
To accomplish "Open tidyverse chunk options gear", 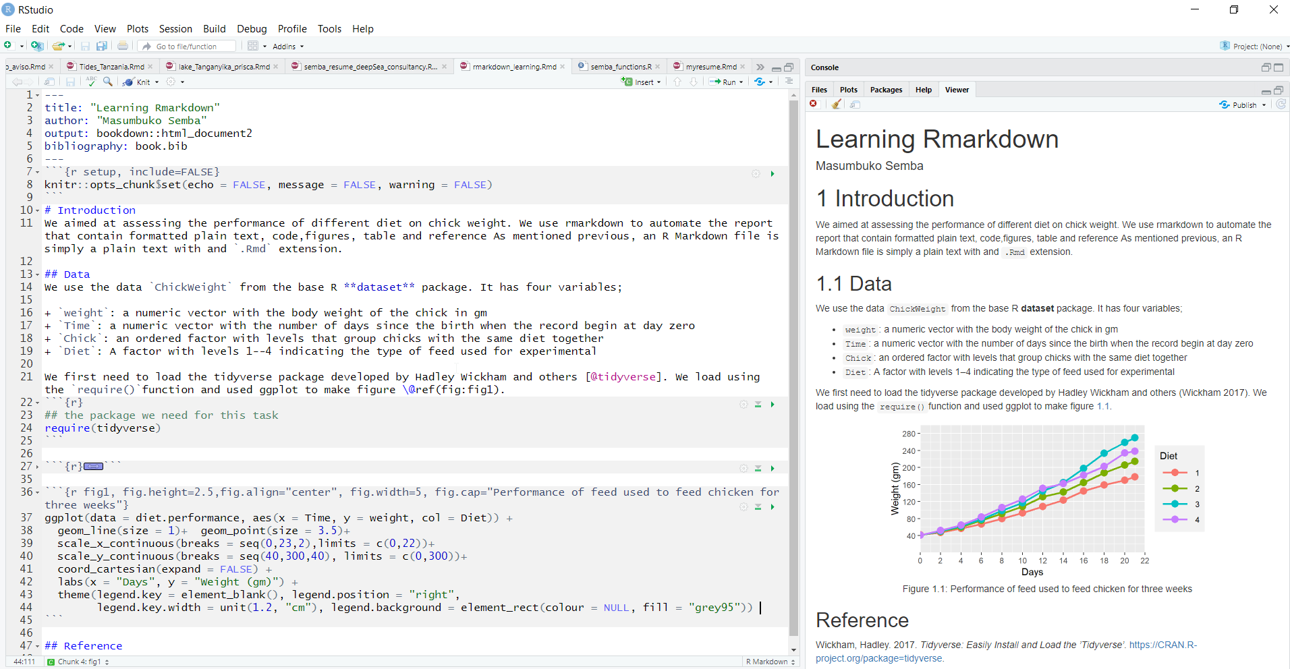I will click(x=744, y=405).
